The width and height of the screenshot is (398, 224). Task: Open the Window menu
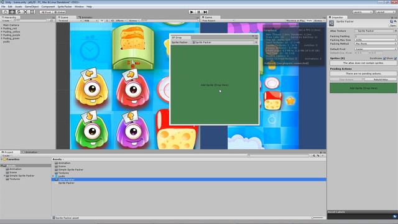click(79, 7)
